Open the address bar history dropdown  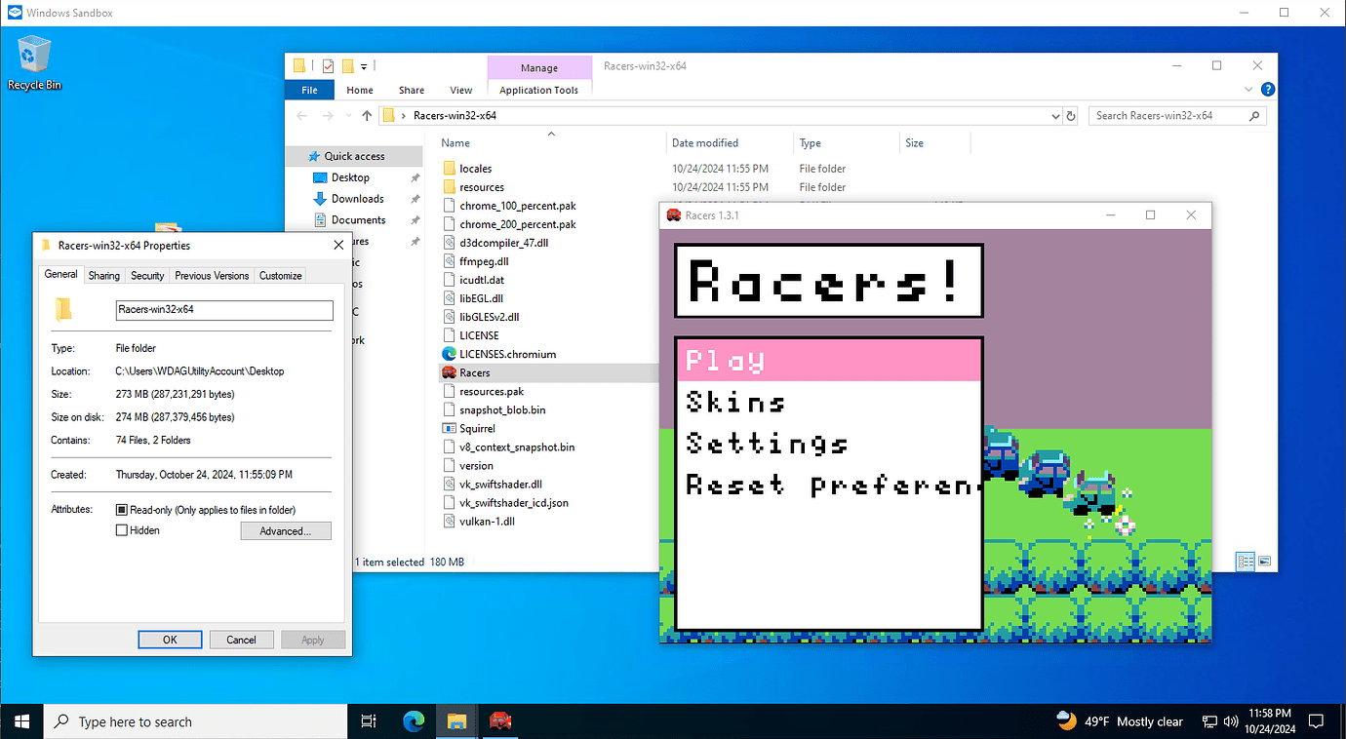coord(1054,115)
